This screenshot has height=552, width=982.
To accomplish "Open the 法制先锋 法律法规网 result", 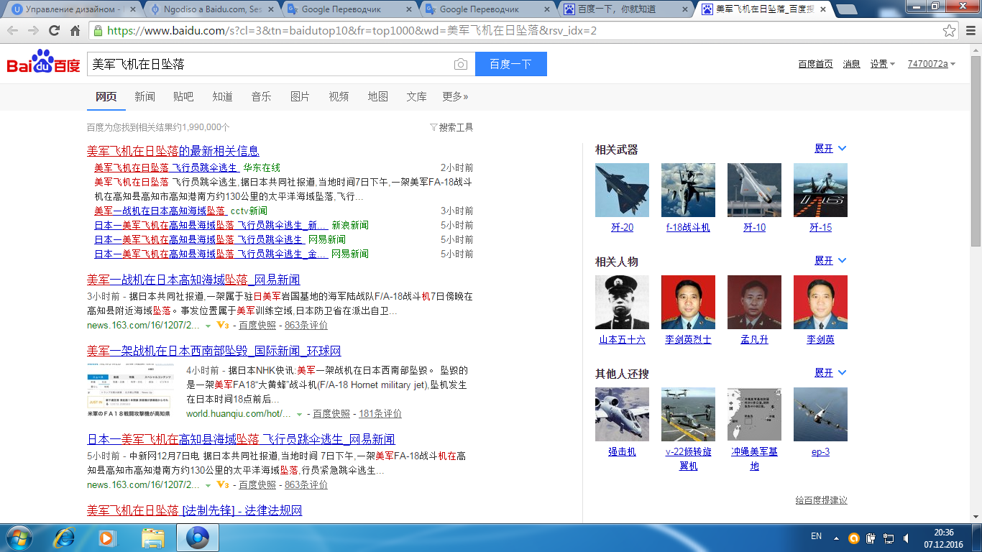I will pyautogui.click(x=195, y=510).
